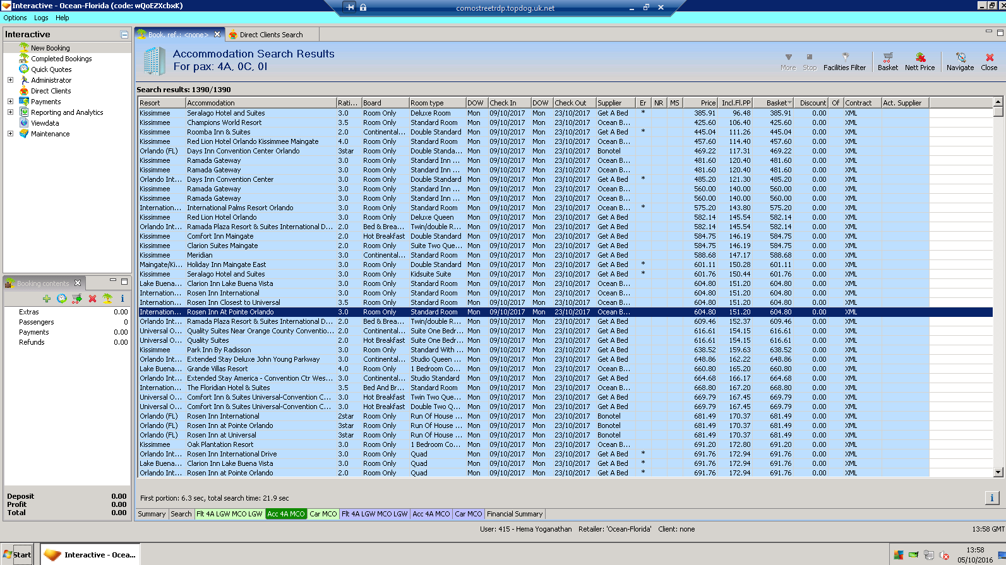Viewport: 1006px width, 565px height.
Task: Click the green hardware card tray icon
Action: click(x=913, y=555)
